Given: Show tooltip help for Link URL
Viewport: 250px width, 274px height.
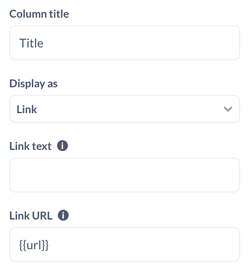Looking at the screenshot, I should (63, 215).
